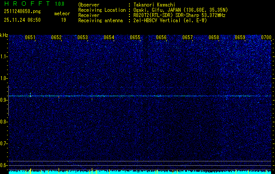Click the version number 1.0.0
The image size is (275, 174).
59,3
